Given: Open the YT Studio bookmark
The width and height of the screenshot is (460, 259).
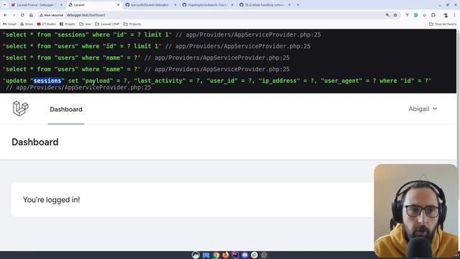Looking at the screenshot, I should [46, 24].
